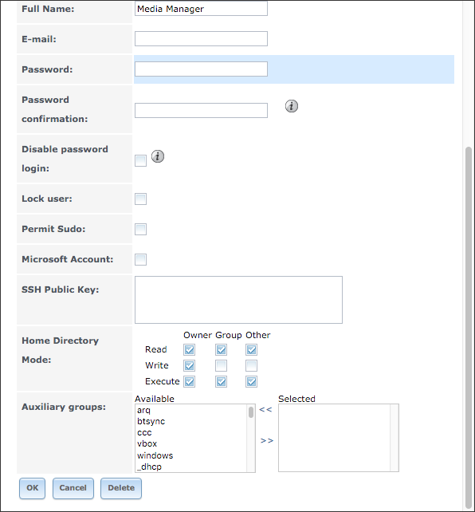
Task: Enable Group Write permission
Action: (x=222, y=366)
